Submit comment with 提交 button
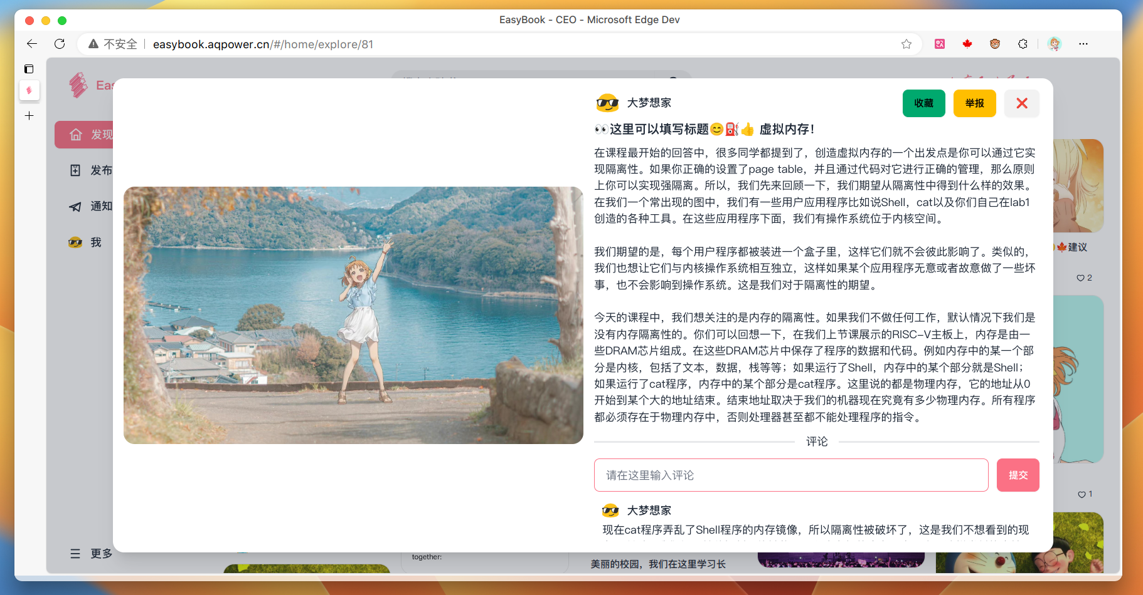Screen dimensions: 1143x595 tap(1018, 475)
